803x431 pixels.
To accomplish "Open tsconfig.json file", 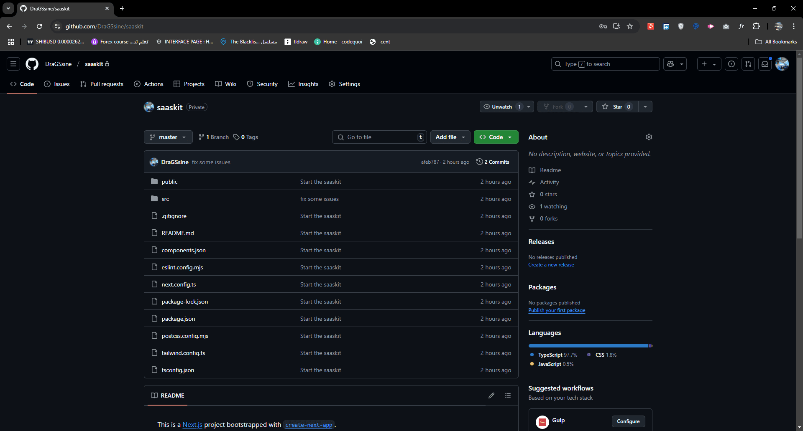I will coord(178,370).
